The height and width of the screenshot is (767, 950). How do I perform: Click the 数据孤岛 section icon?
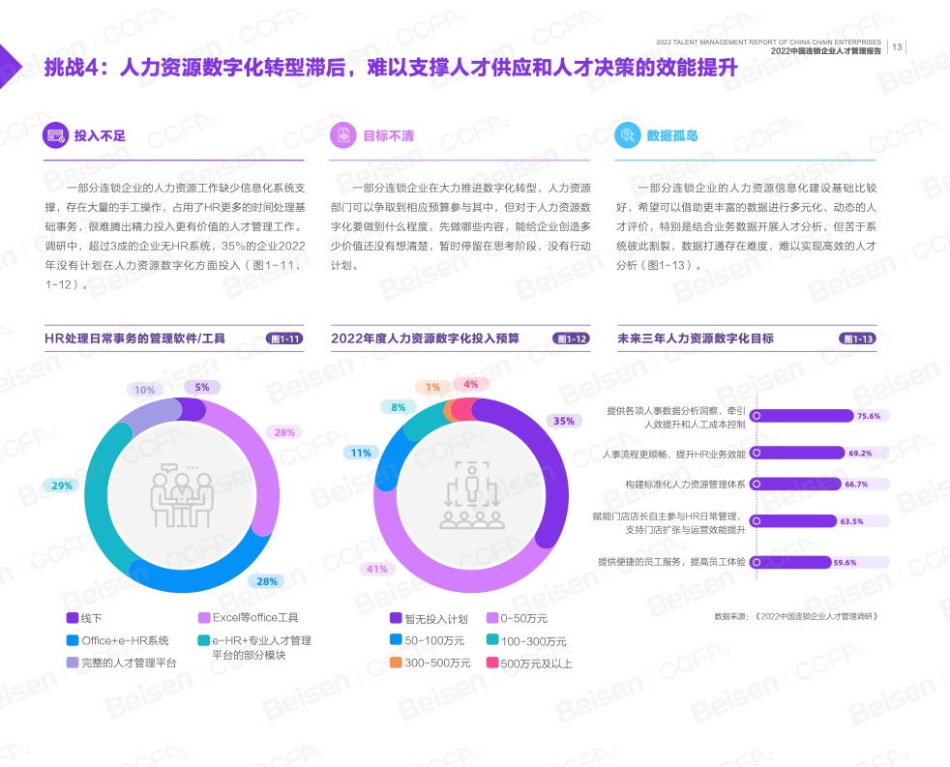click(628, 135)
